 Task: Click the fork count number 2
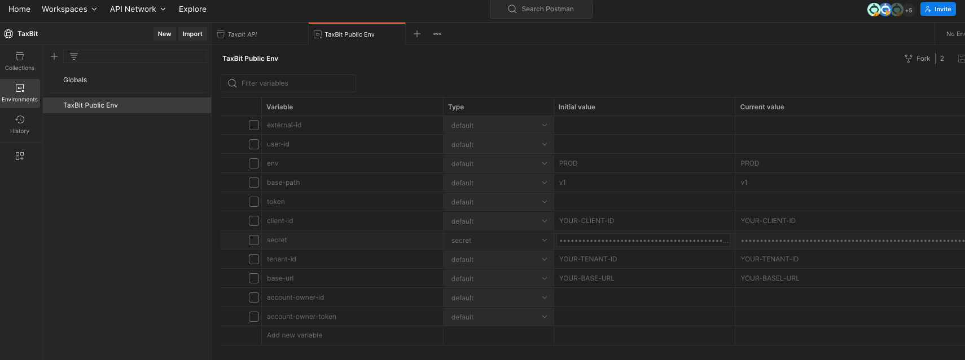pos(942,59)
